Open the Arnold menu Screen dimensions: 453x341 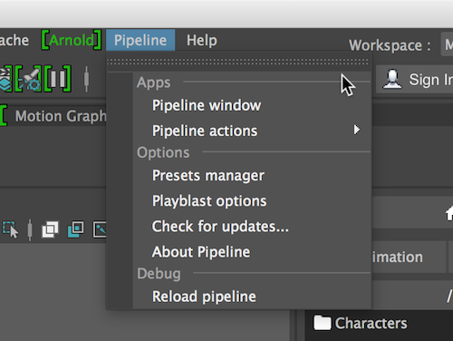[72, 40]
